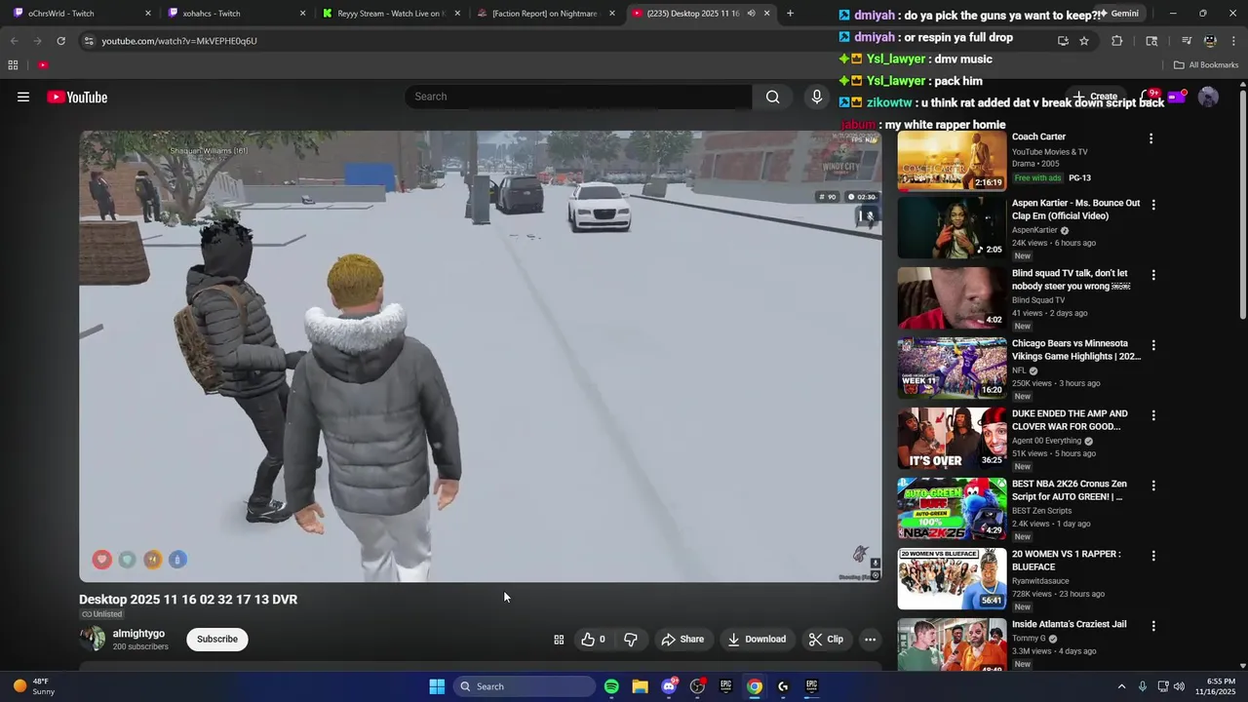Open the YouTube bookmark in bookmarks bar
This screenshot has width=1248, height=702.
(43, 65)
